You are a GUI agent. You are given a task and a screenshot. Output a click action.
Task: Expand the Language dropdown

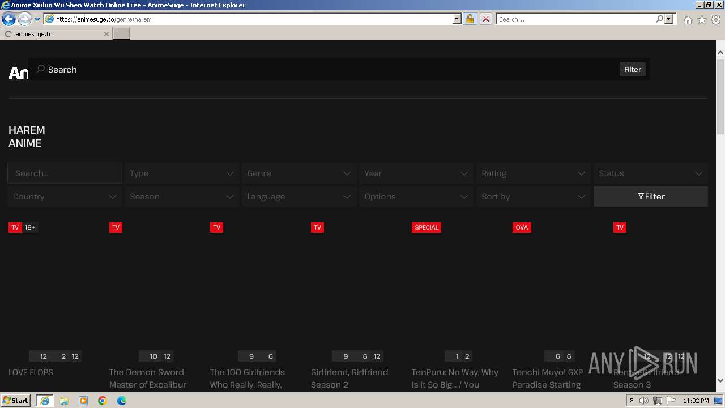tap(299, 197)
